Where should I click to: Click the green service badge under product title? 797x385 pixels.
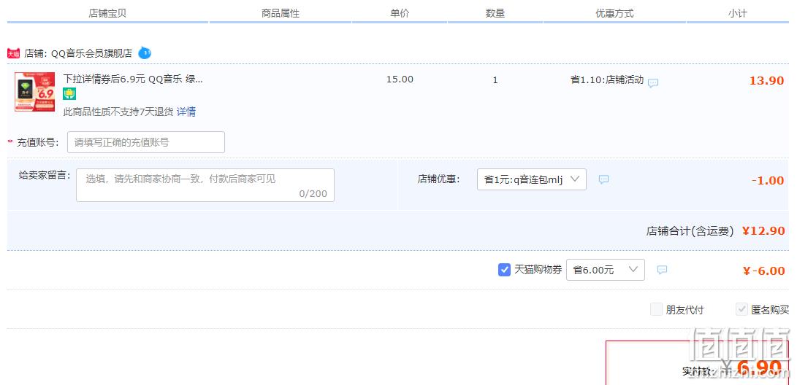click(69, 94)
